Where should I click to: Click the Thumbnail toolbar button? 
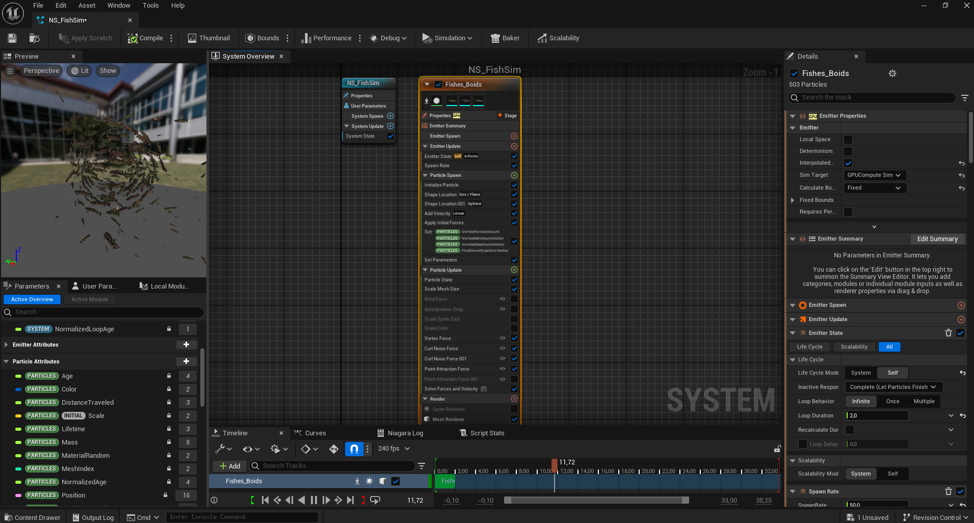(209, 38)
